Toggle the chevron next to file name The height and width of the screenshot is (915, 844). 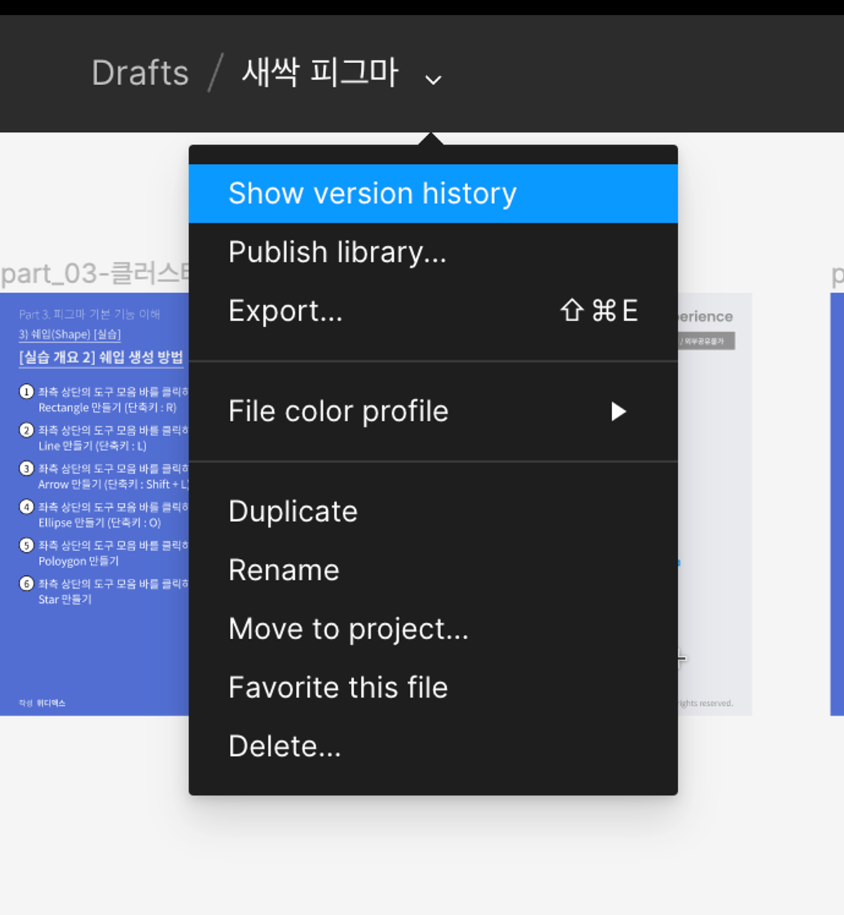click(x=433, y=79)
